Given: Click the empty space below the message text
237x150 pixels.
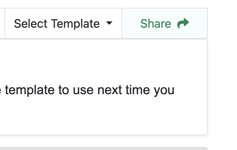Looking at the screenshot, I should (103, 116).
